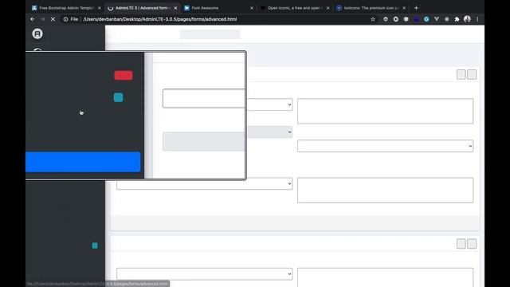Click the grayed-out disabled select dropdown
510x287 pixels.
click(x=269, y=132)
